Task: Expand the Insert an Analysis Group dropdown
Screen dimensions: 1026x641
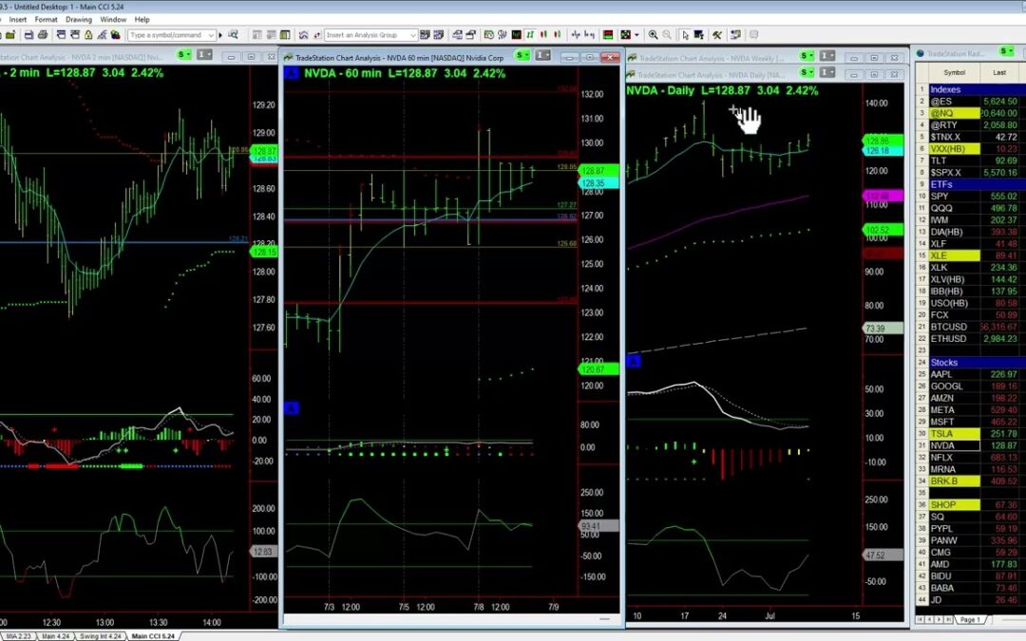Action: [x=413, y=35]
